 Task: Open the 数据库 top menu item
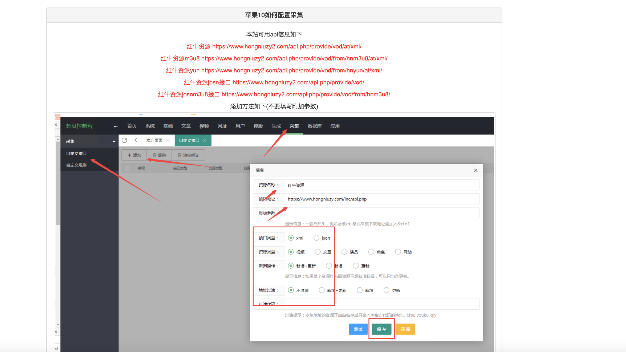(x=314, y=126)
